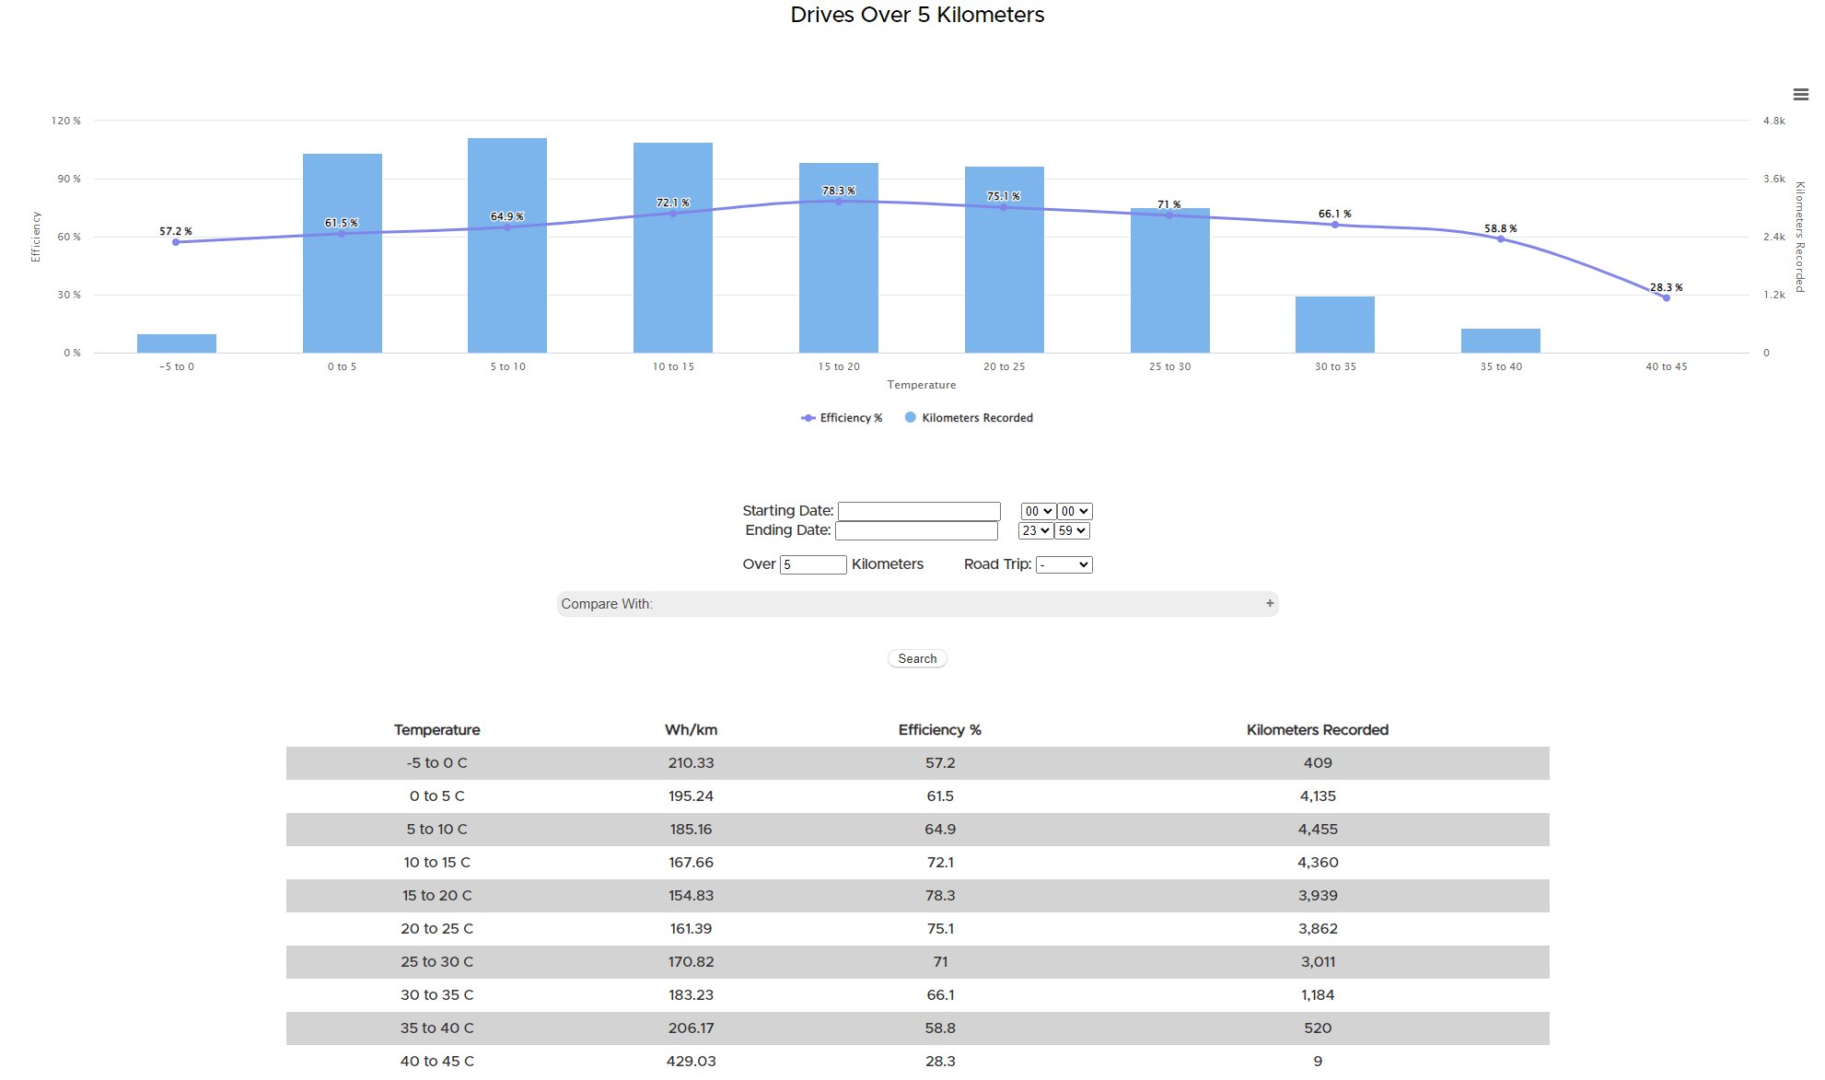Viewport: 1825px width, 1080px height.
Task: Open the starting hour dropdown
Action: pyautogui.click(x=1037, y=511)
